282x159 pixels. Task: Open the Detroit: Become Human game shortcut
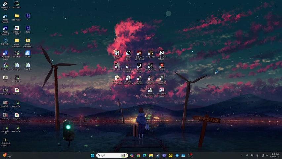click(x=128, y=53)
